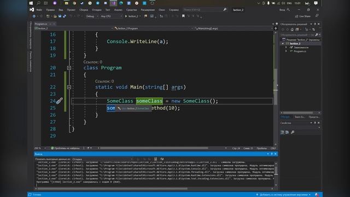The image size is (350, 197).
Task: Open the Any CPU platform dropdown
Action: point(111,16)
